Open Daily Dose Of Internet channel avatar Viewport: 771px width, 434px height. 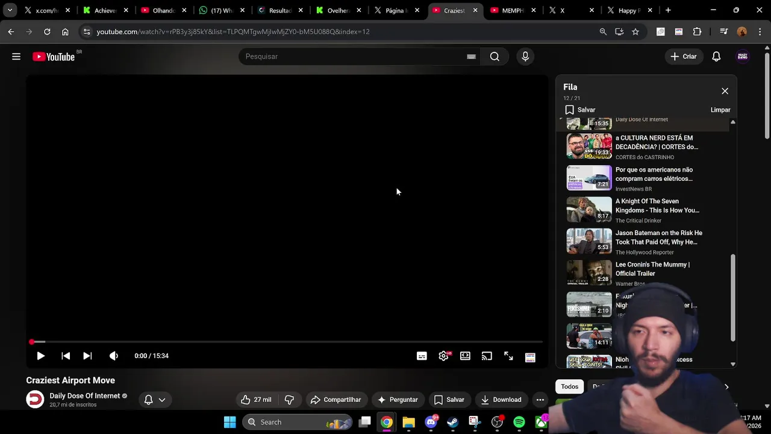point(35,400)
